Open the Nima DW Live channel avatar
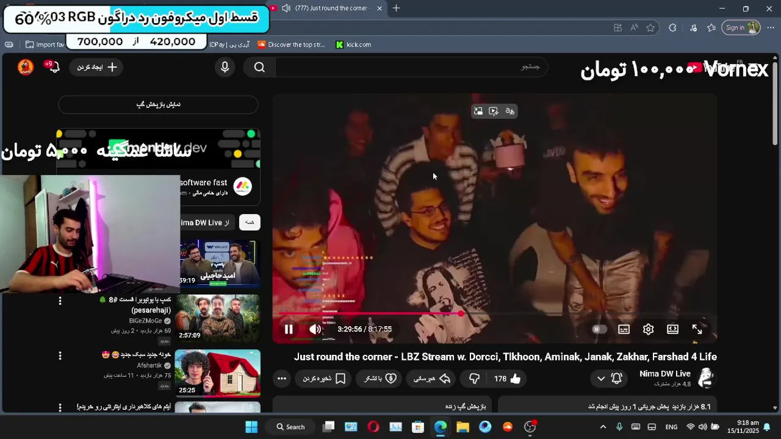781x439 pixels. coord(705,378)
